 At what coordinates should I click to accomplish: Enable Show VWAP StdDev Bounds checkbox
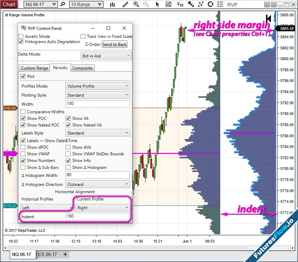[x=68, y=154]
